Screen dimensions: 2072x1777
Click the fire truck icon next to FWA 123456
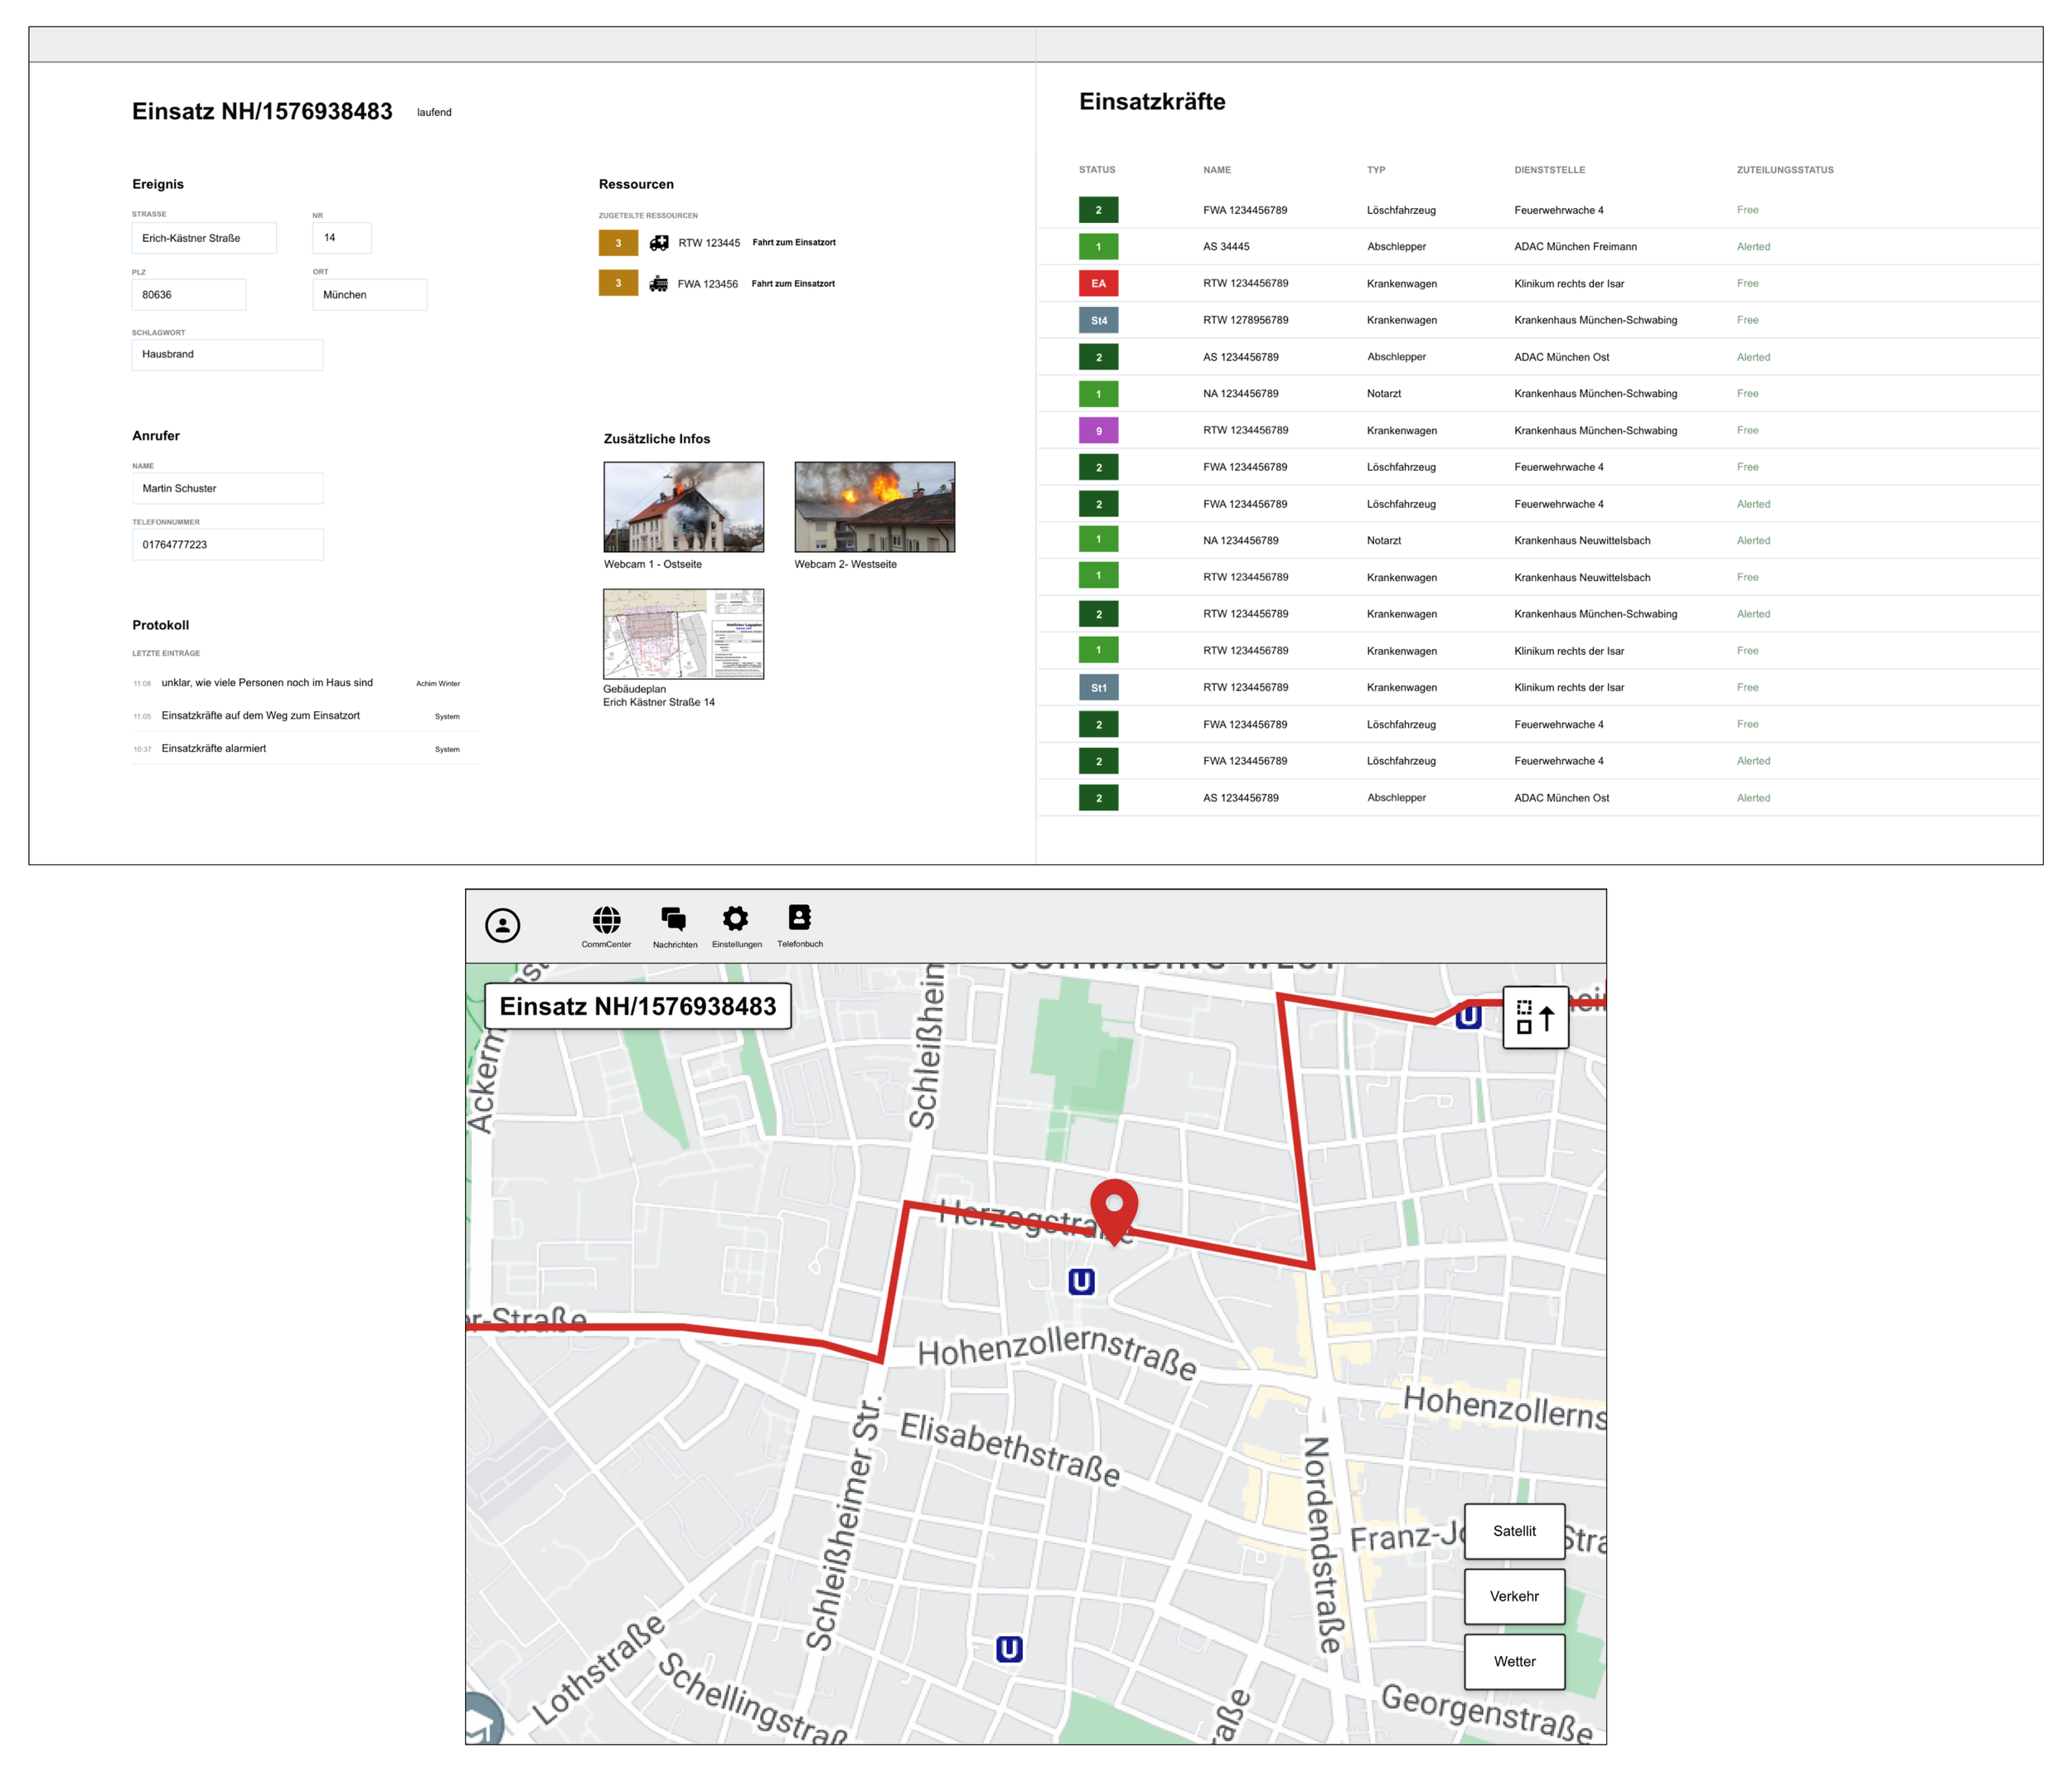coord(658,284)
